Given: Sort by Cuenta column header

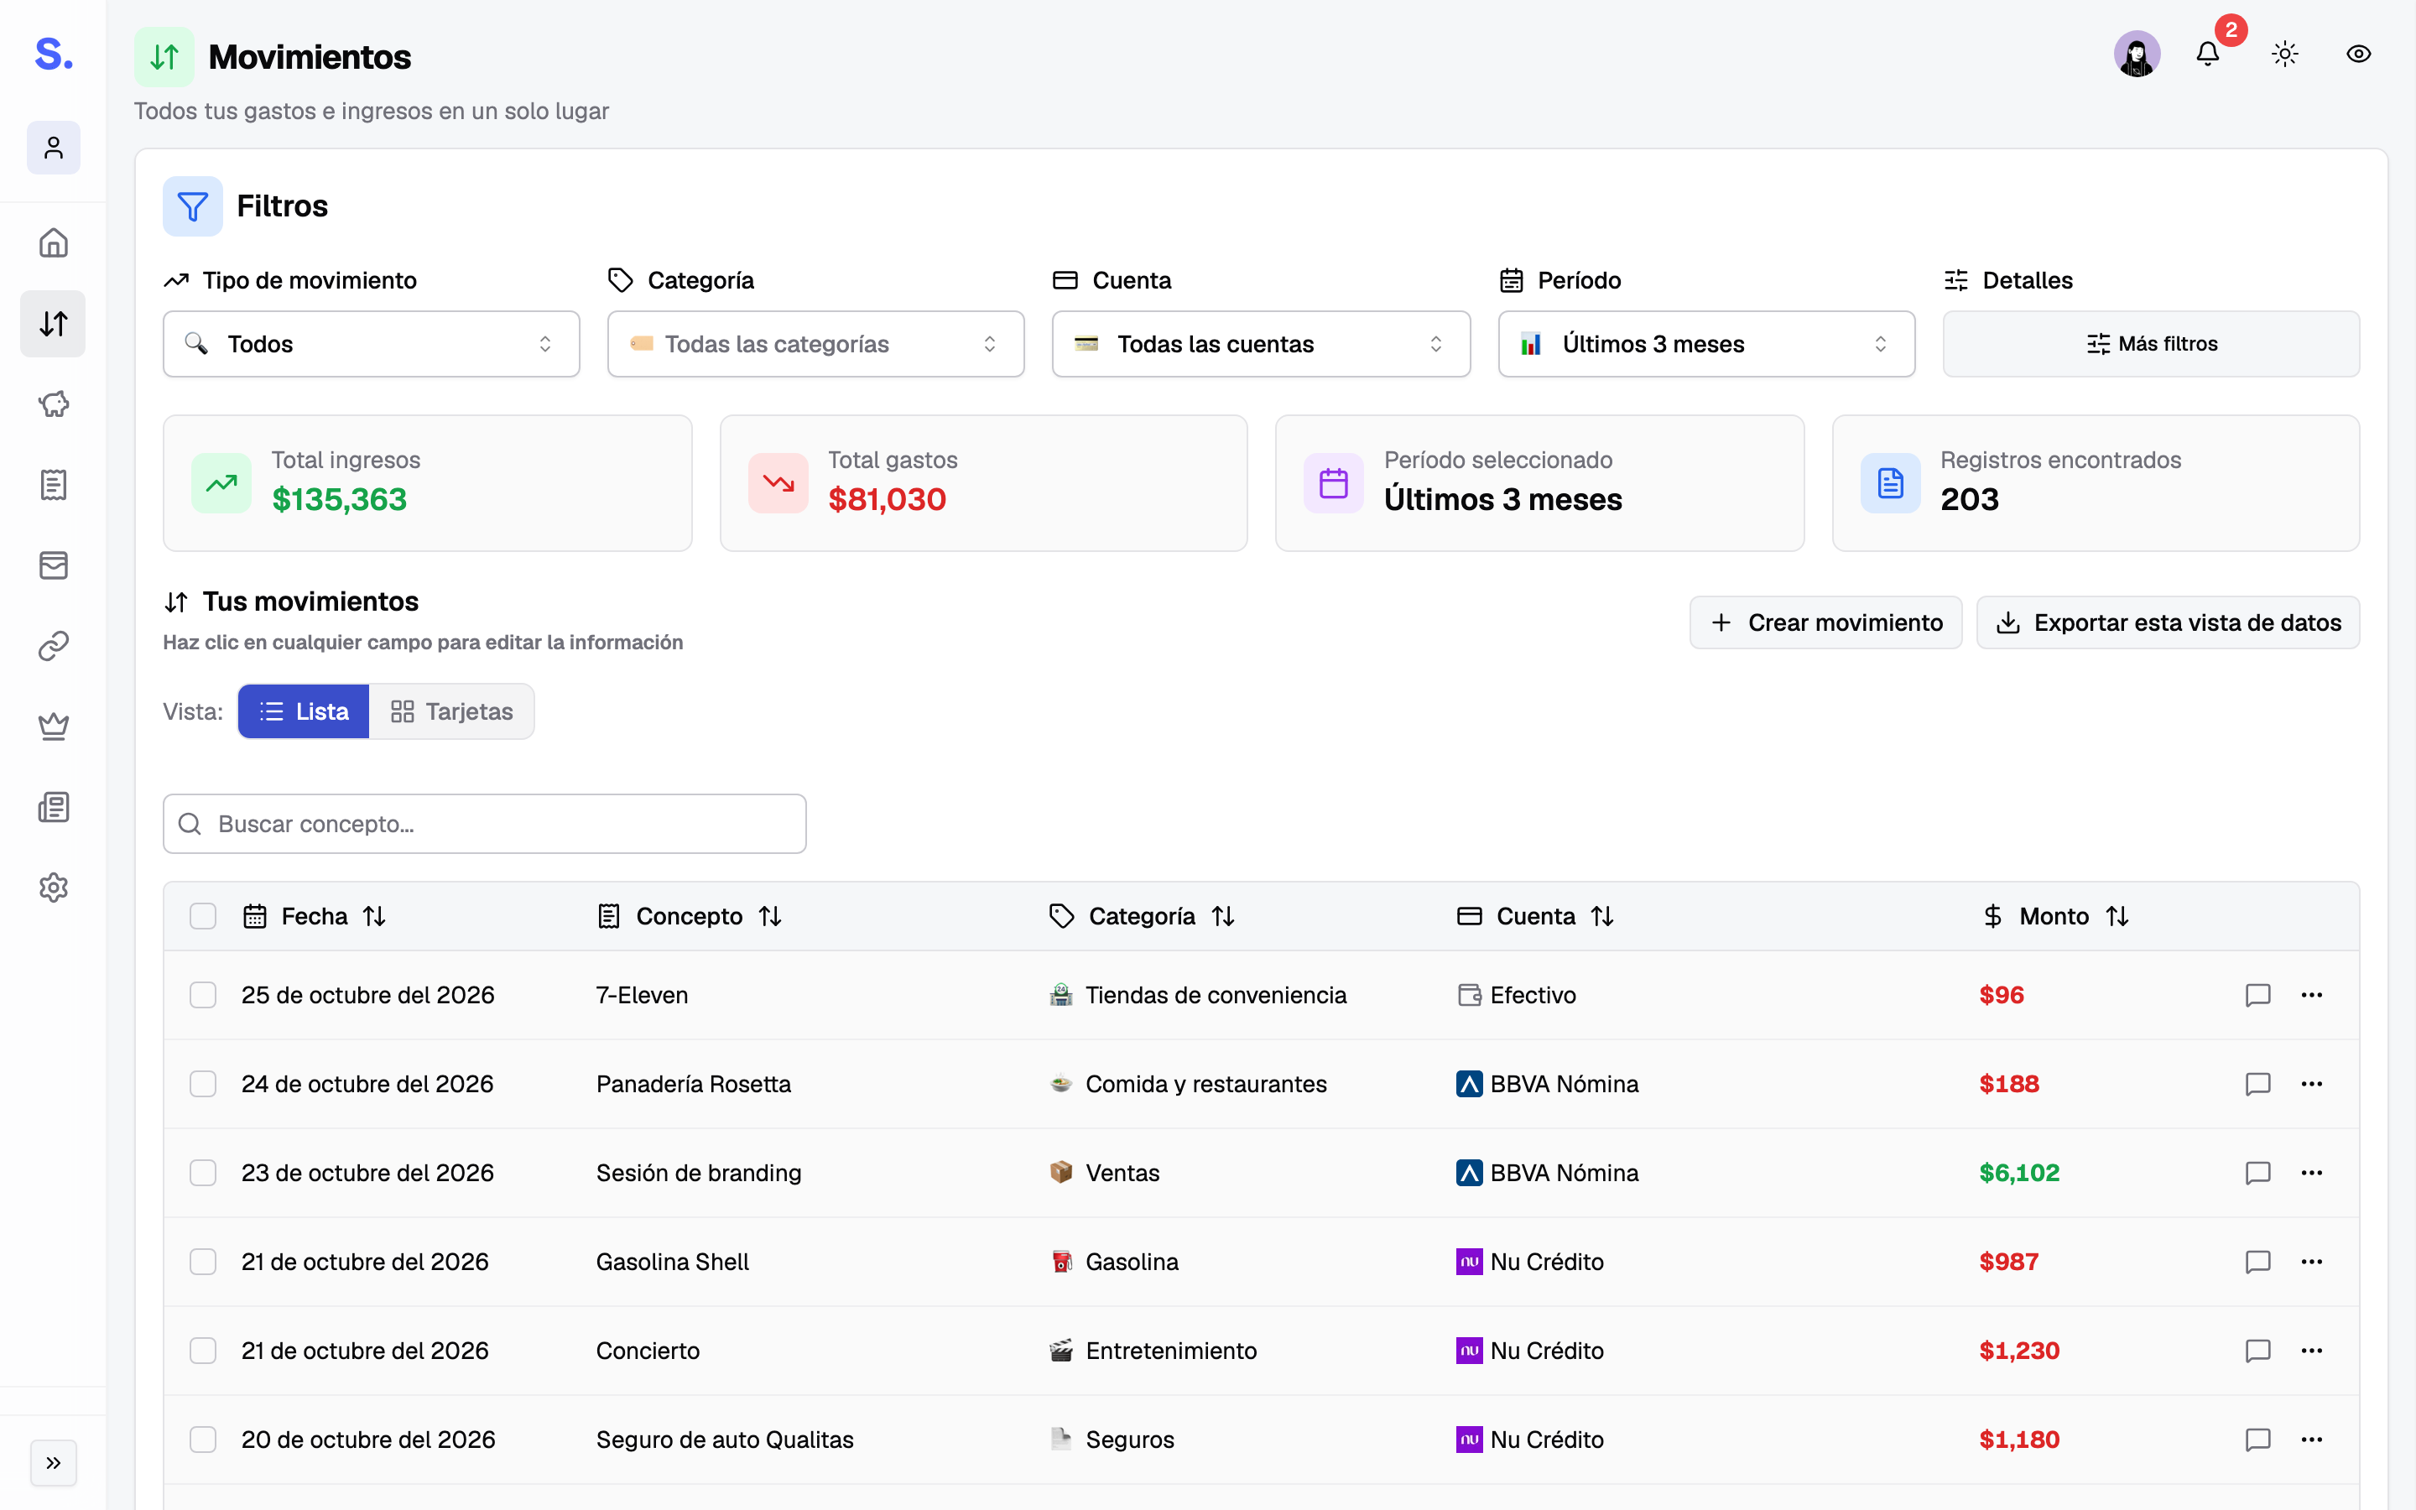Looking at the screenshot, I should click(1535, 916).
